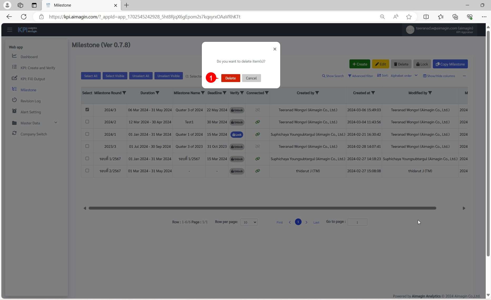
Task: Click the browser refresh icon
Action: 24,17
